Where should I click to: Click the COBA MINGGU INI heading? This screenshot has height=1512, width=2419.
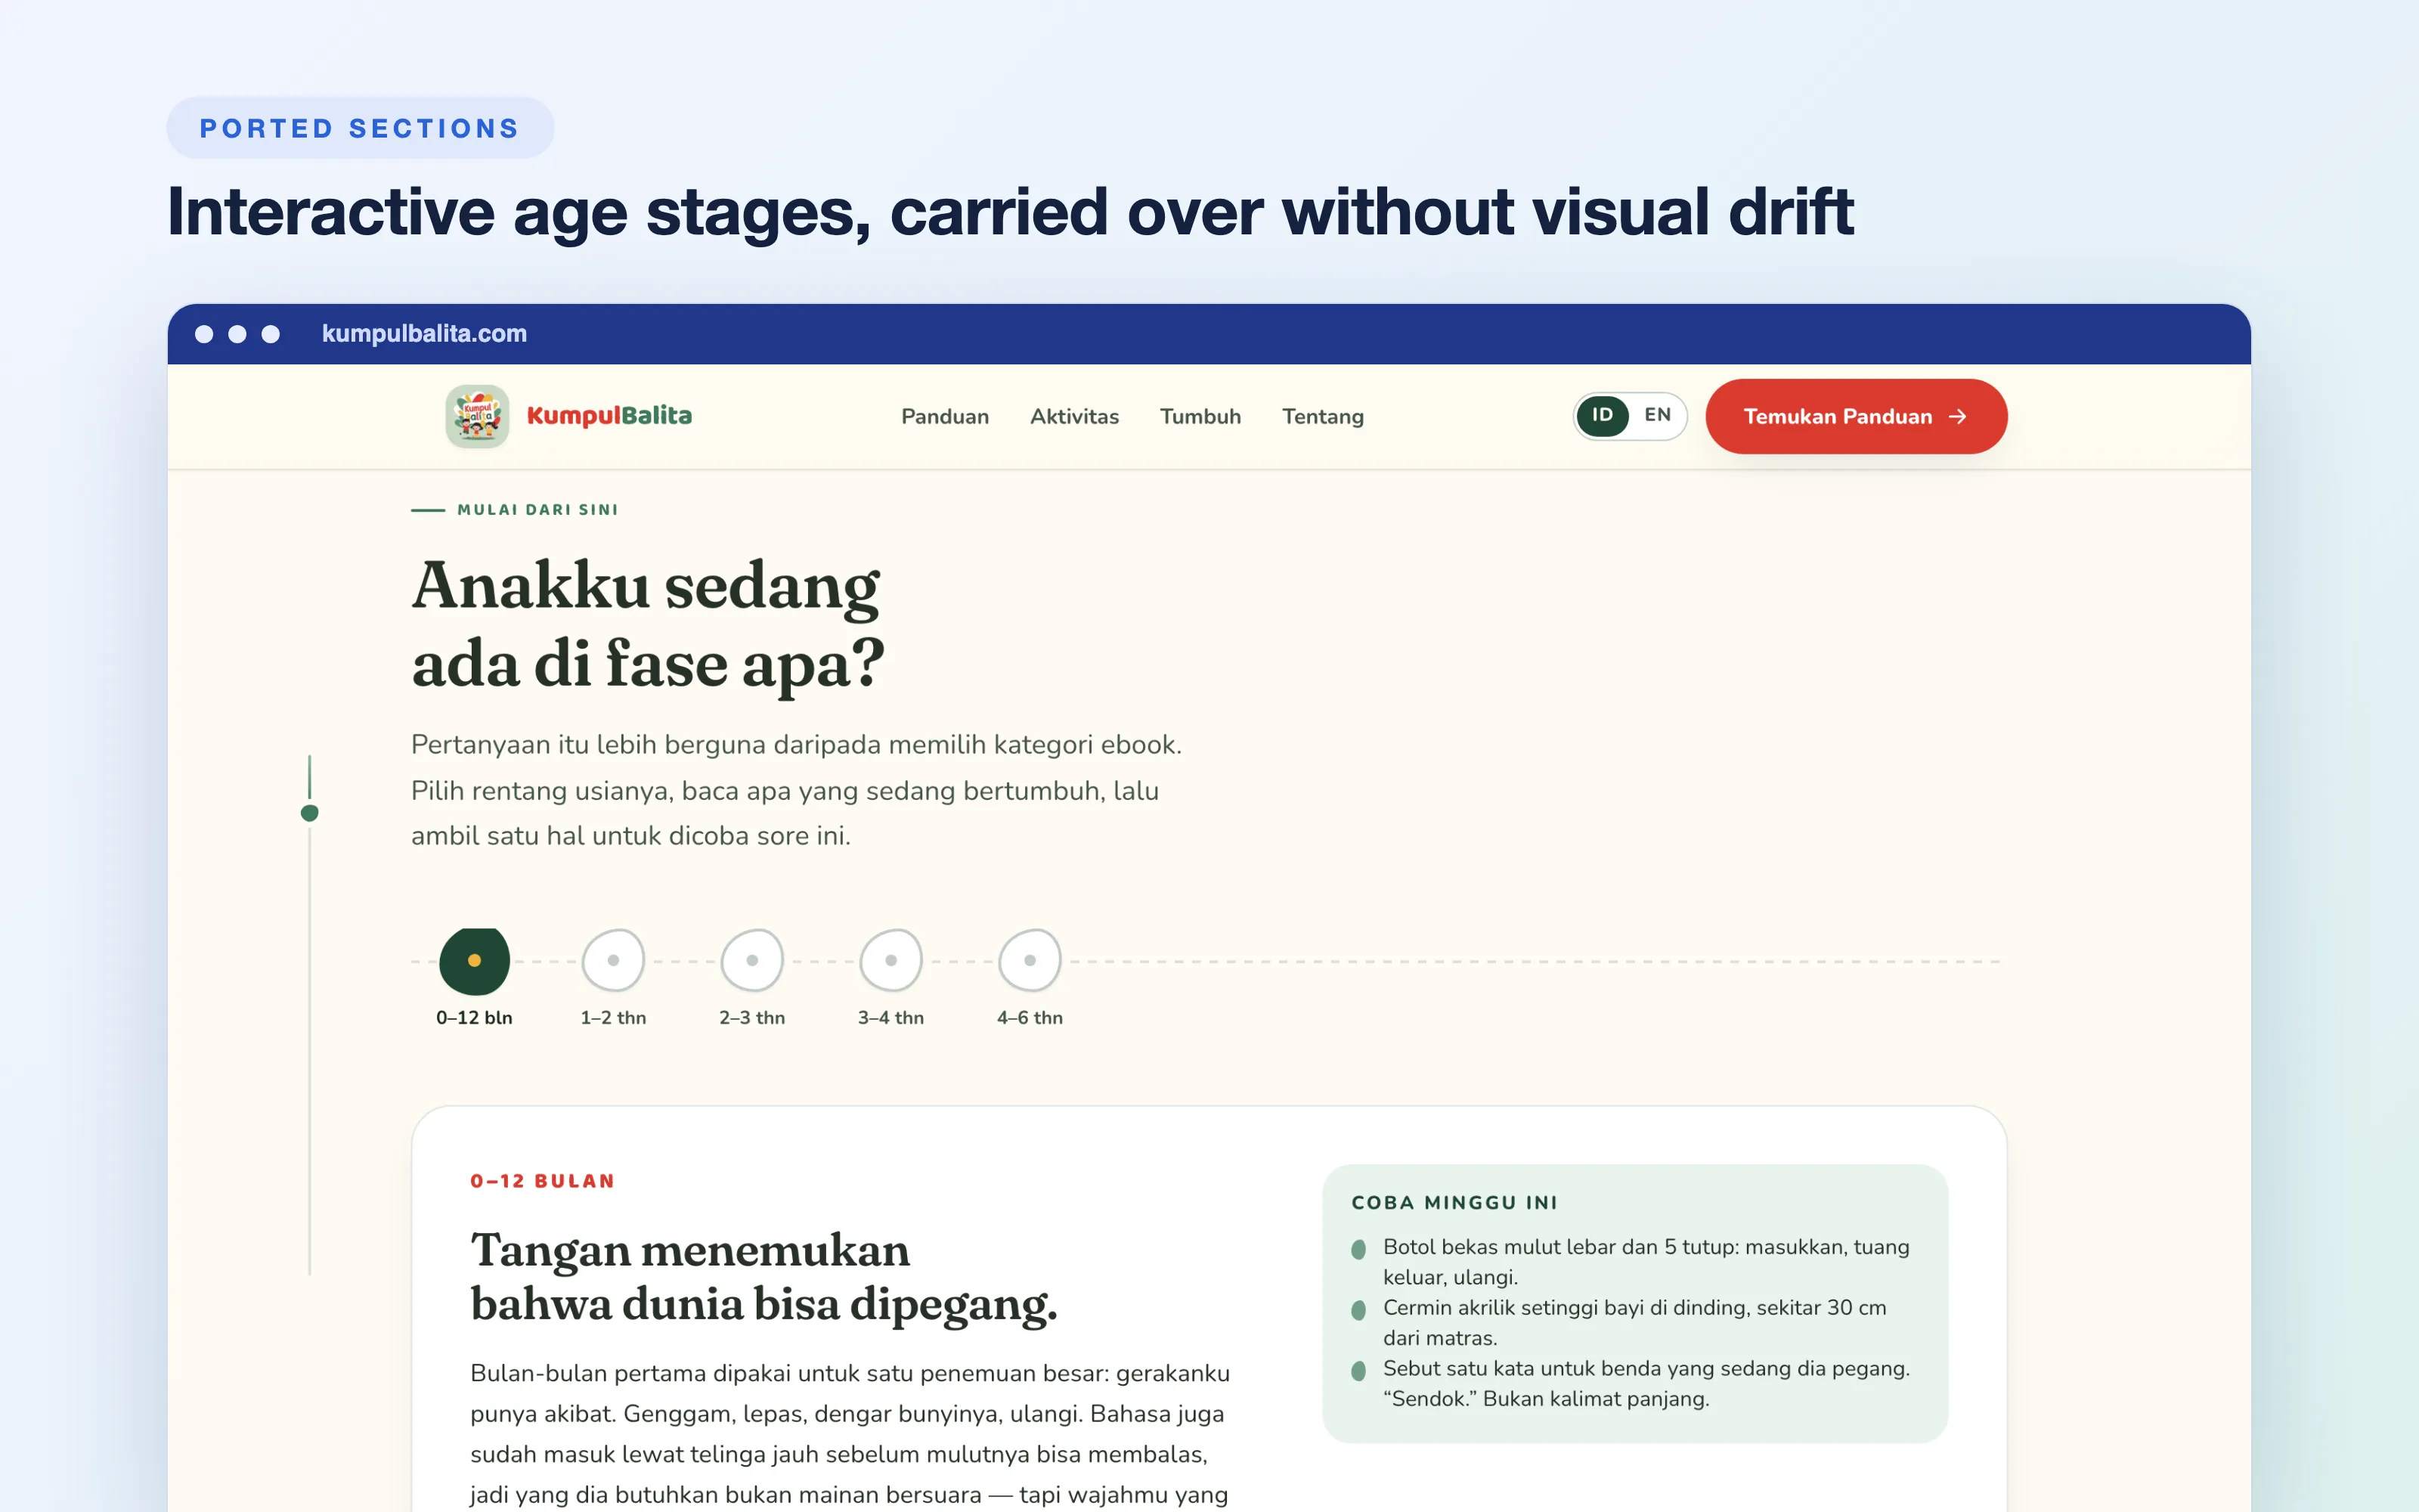[x=1454, y=1203]
